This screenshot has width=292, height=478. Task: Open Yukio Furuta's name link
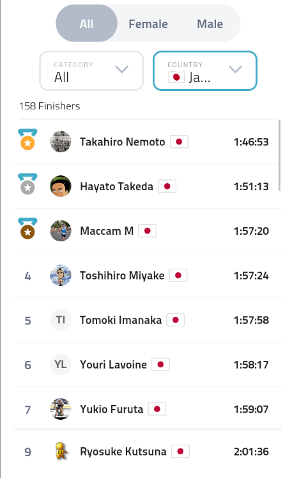111,409
